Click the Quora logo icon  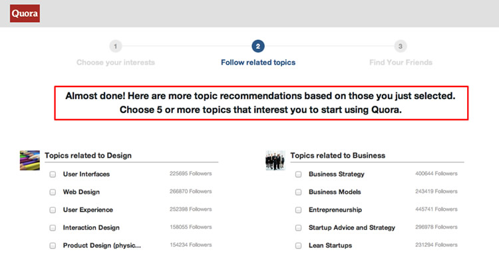25,13
